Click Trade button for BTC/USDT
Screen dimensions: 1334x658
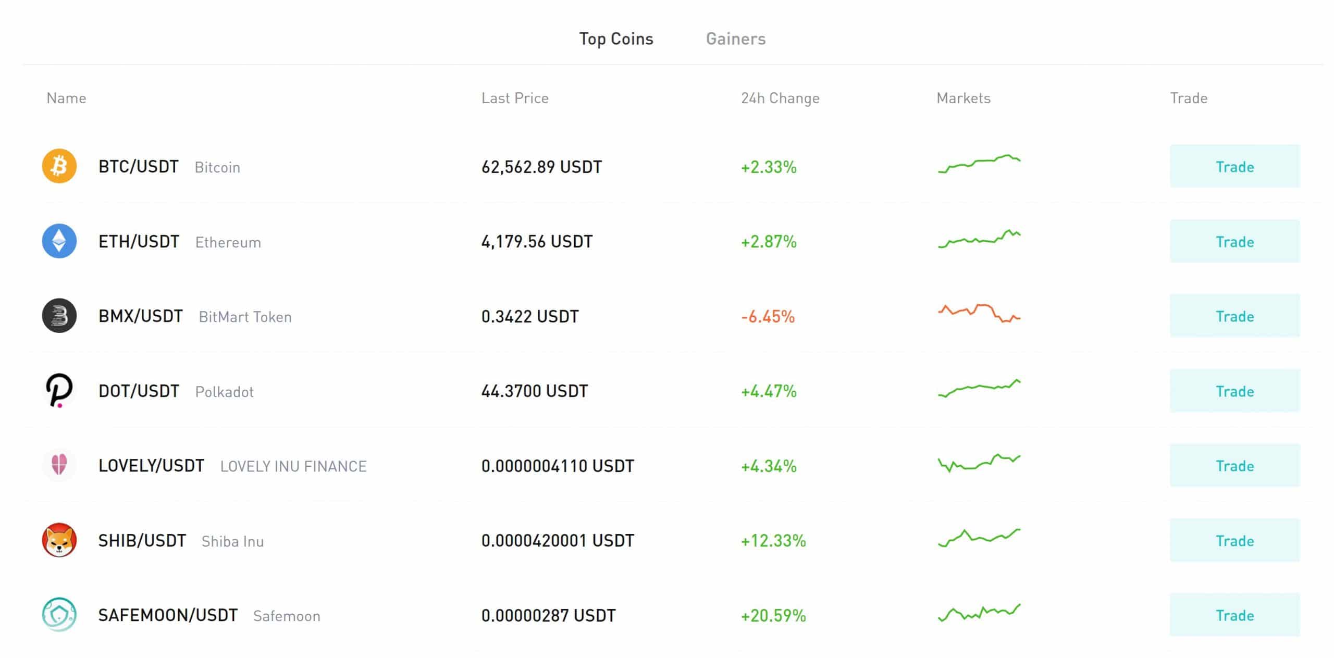tap(1234, 167)
